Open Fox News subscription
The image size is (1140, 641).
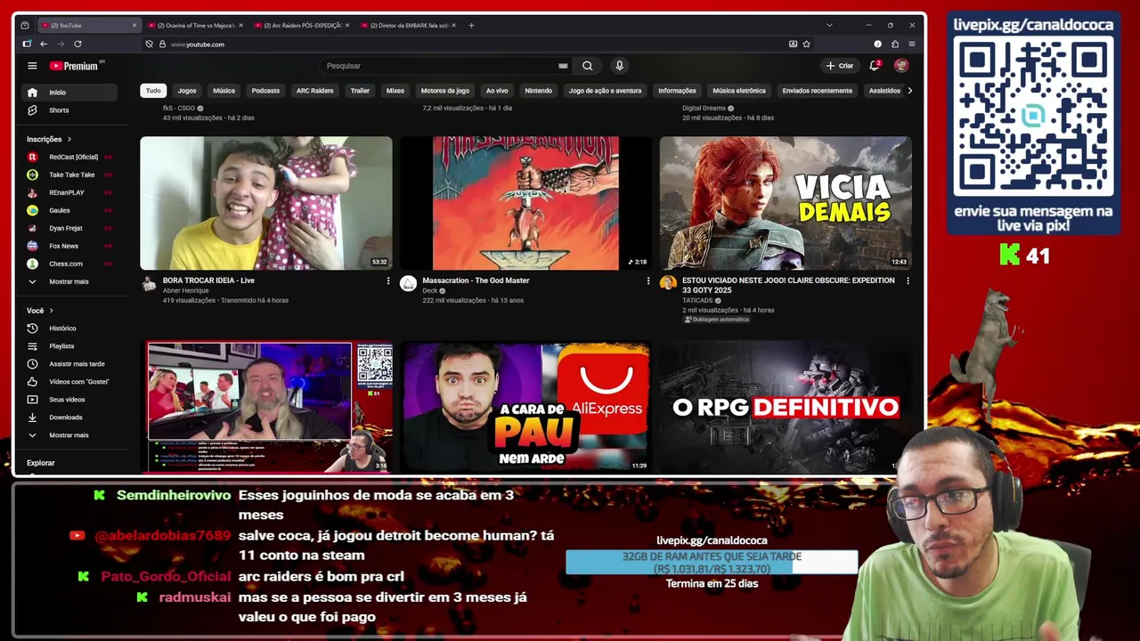click(x=69, y=246)
